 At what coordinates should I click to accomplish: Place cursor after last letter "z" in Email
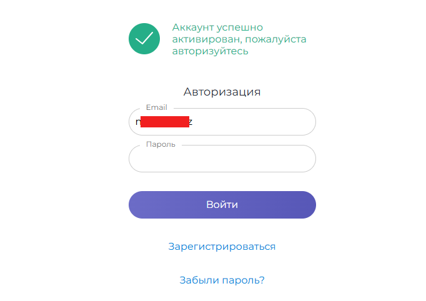194,122
